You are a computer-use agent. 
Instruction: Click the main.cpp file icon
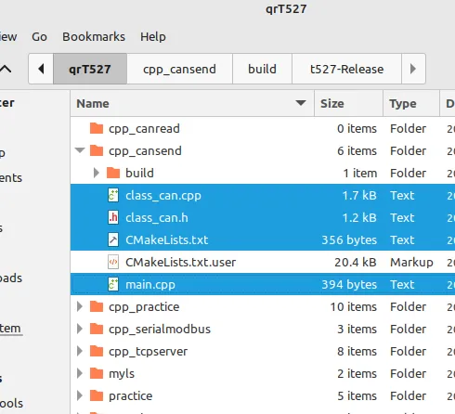113,284
